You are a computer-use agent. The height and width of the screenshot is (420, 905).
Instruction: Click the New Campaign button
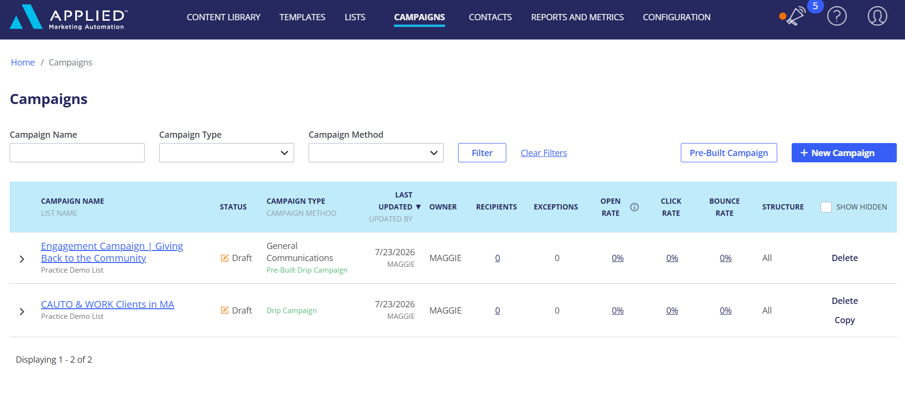tap(844, 153)
